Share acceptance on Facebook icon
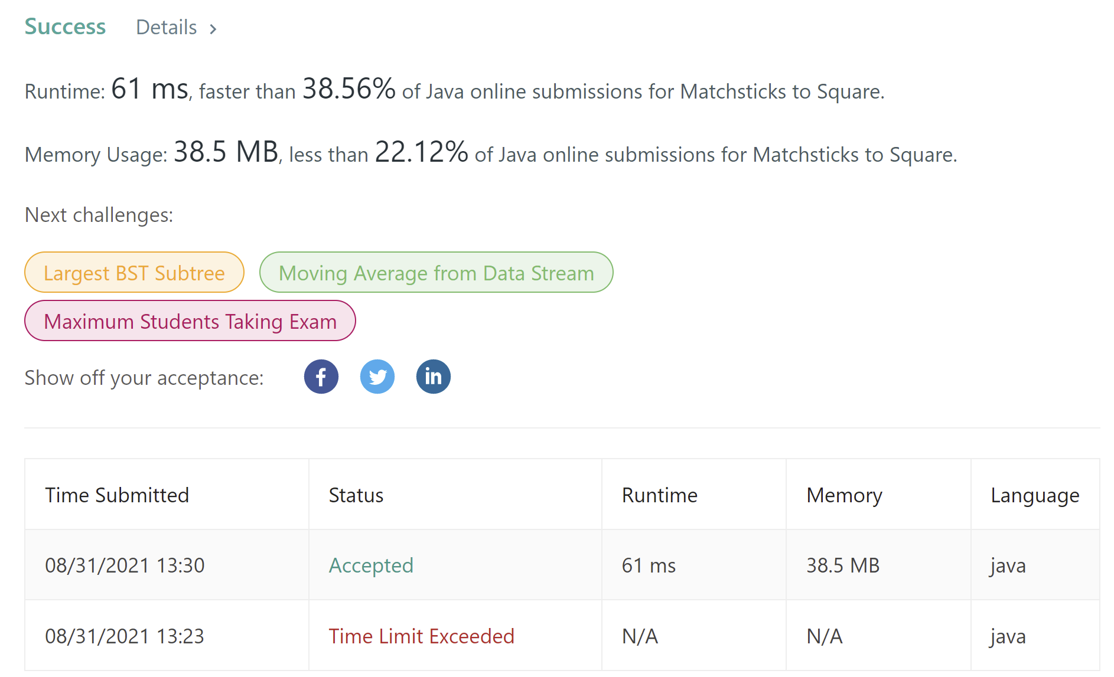 pyautogui.click(x=321, y=377)
